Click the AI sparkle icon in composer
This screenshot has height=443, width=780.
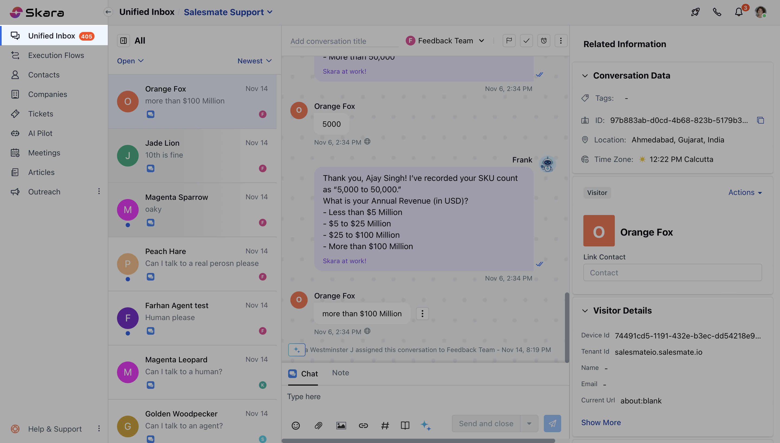[x=425, y=425]
